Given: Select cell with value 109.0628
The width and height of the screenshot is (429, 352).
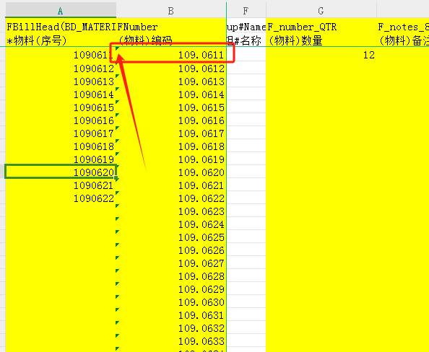Looking at the screenshot, I should (171, 276).
